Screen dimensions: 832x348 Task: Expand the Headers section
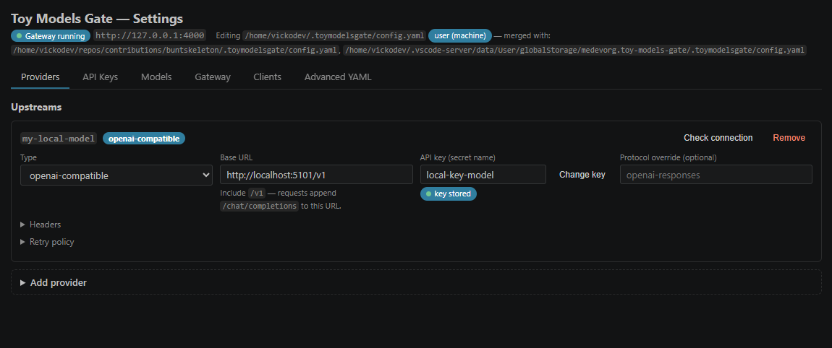coord(41,225)
